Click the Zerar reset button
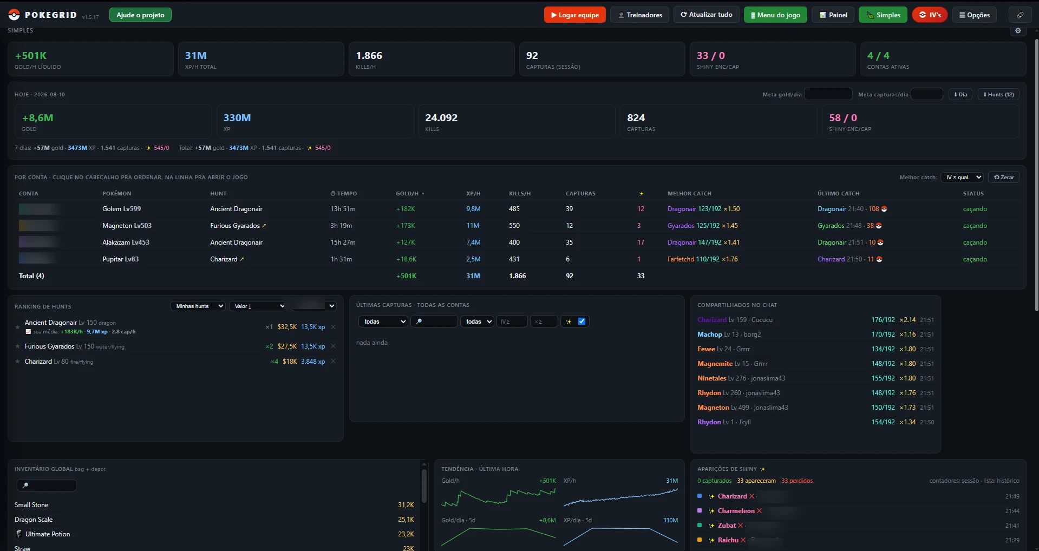 1004,178
